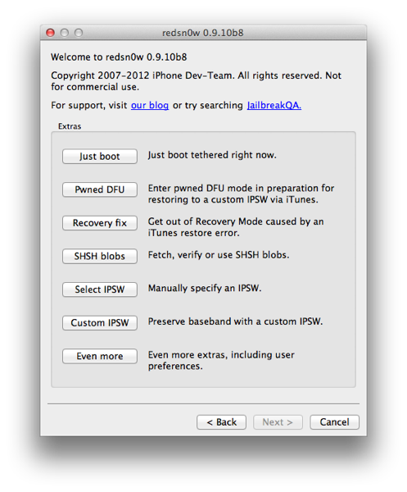The image size is (407, 492).
Task: Go back with the Back button
Action: pyautogui.click(x=221, y=422)
